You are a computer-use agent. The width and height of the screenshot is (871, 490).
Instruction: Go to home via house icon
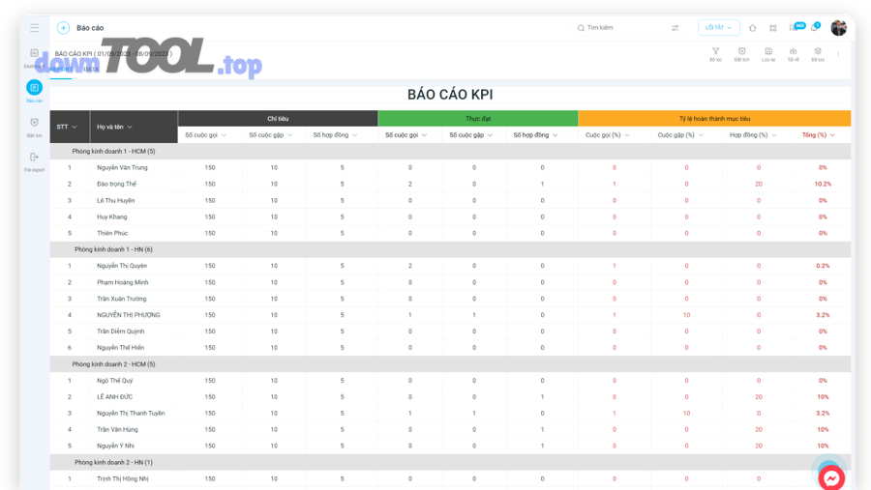pyautogui.click(x=752, y=28)
